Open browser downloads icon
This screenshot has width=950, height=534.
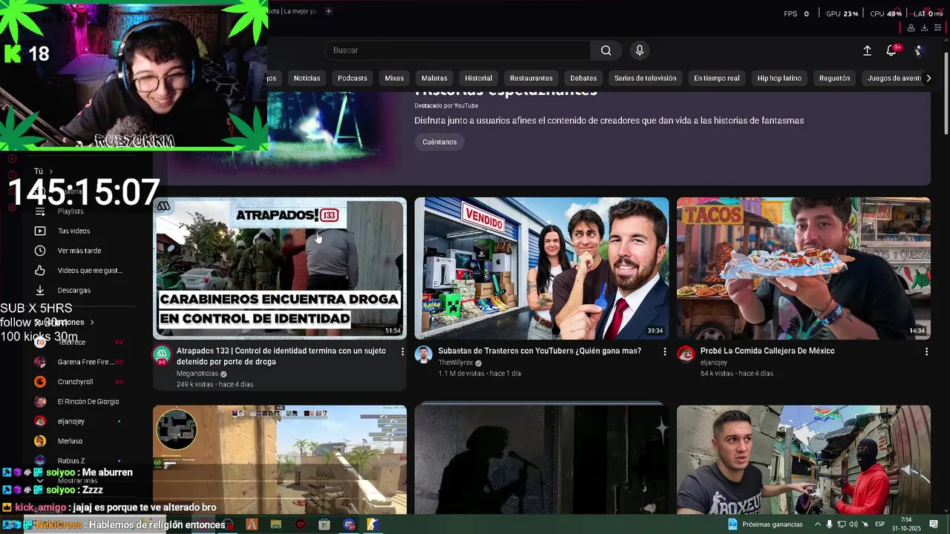(x=924, y=28)
